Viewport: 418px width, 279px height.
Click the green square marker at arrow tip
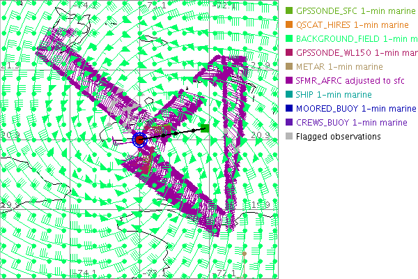point(205,128)
